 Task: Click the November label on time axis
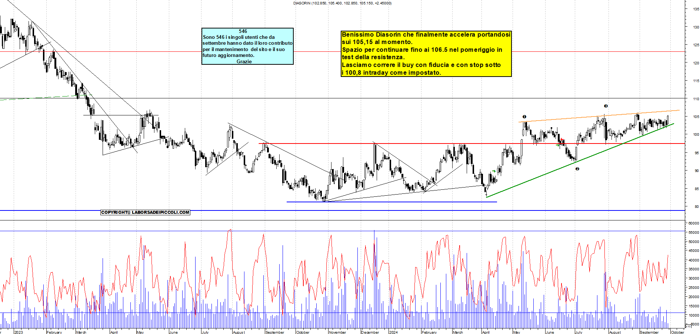point(337,332)
